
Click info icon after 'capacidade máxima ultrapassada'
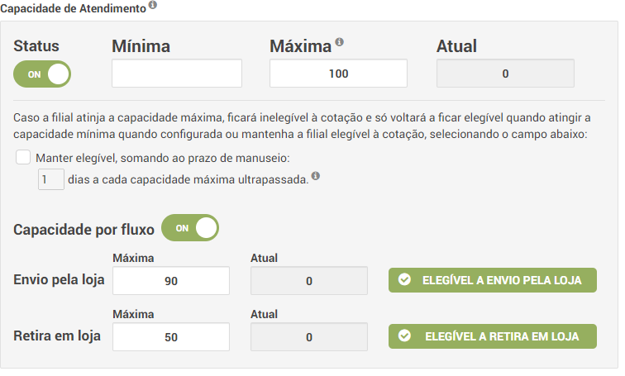click(x=316, y=176)
